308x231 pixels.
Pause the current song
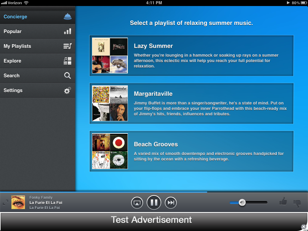click(x=154, y=202)
